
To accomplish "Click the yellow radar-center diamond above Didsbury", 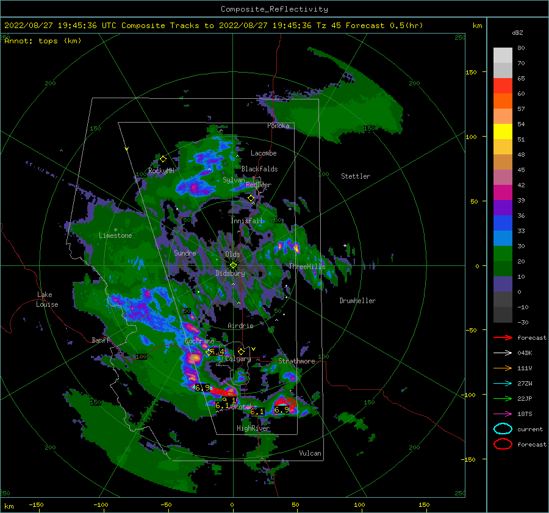I will (x=233, y=265).
